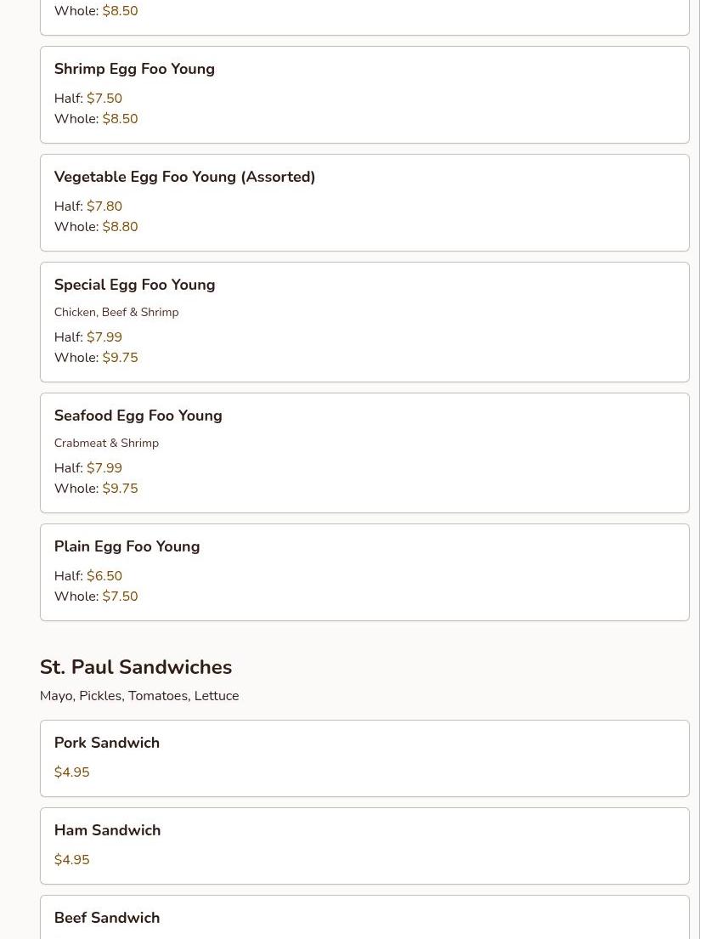Click the Chicken, Beef & Shrimp description
The width and height of the screenshot is (717, 939).
pyautogui.click(x=116, y=313)
